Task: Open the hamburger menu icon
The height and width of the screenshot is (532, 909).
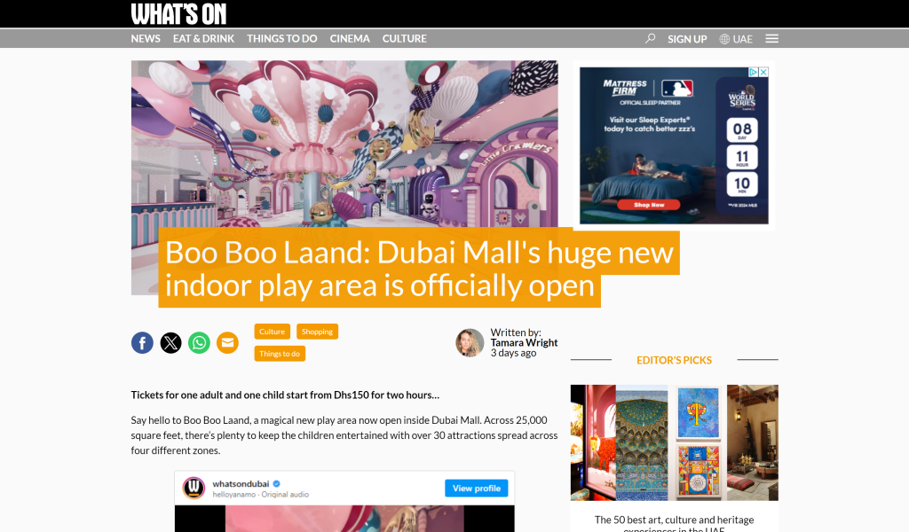Action: click(x=771, y=38)
